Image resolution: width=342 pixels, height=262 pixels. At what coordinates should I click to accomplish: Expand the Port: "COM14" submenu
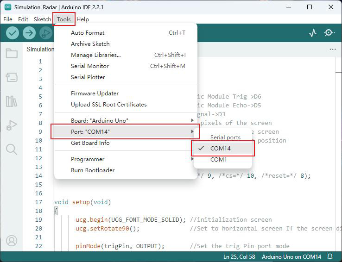126,131
